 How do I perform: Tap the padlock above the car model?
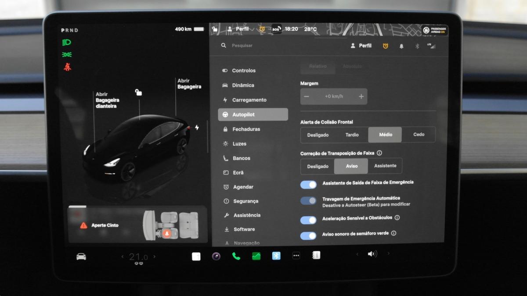138,92
